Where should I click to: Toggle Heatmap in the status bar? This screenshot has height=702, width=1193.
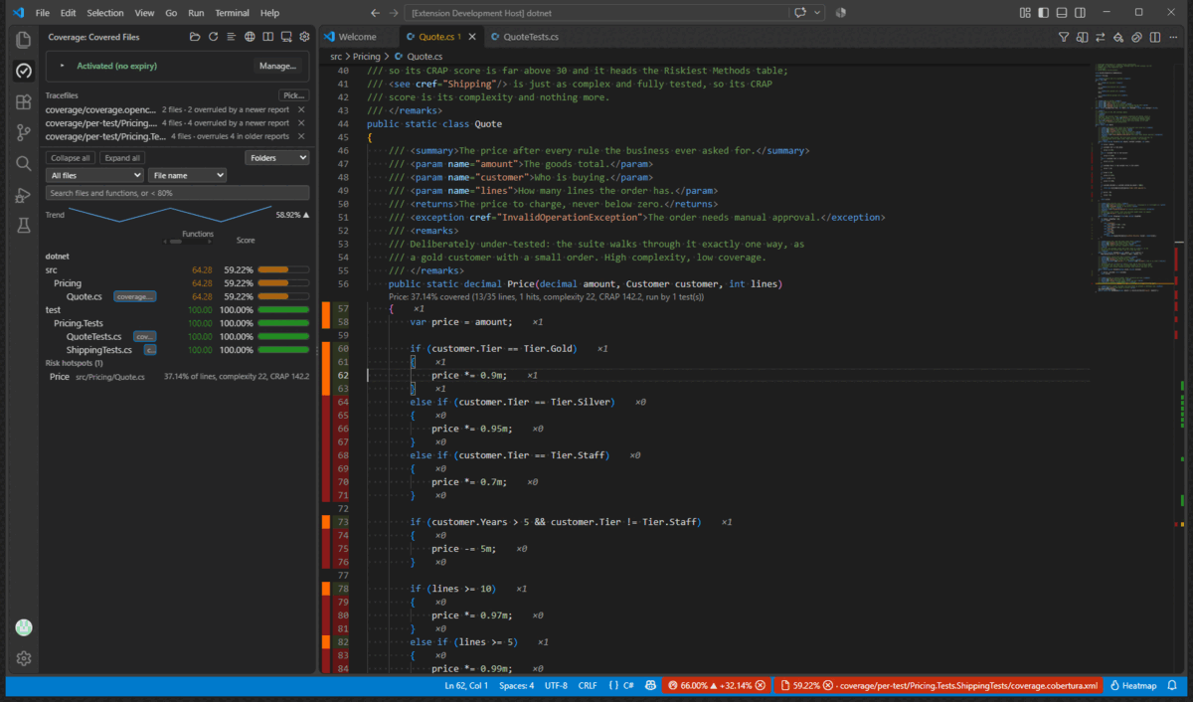click(x=1133, y=686)
